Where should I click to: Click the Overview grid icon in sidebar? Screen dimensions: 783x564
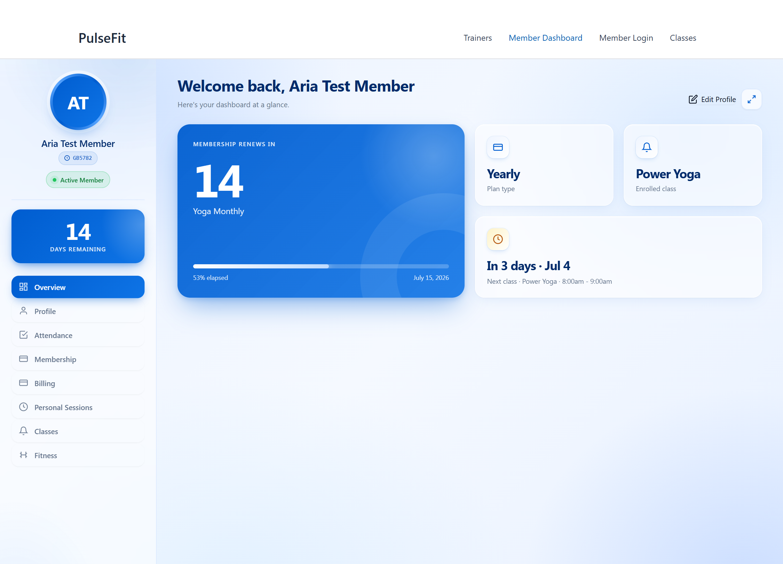click(x=23, y=287)
